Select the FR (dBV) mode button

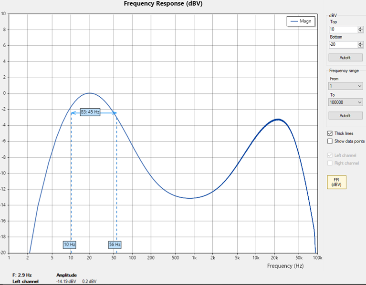(336, 182)
